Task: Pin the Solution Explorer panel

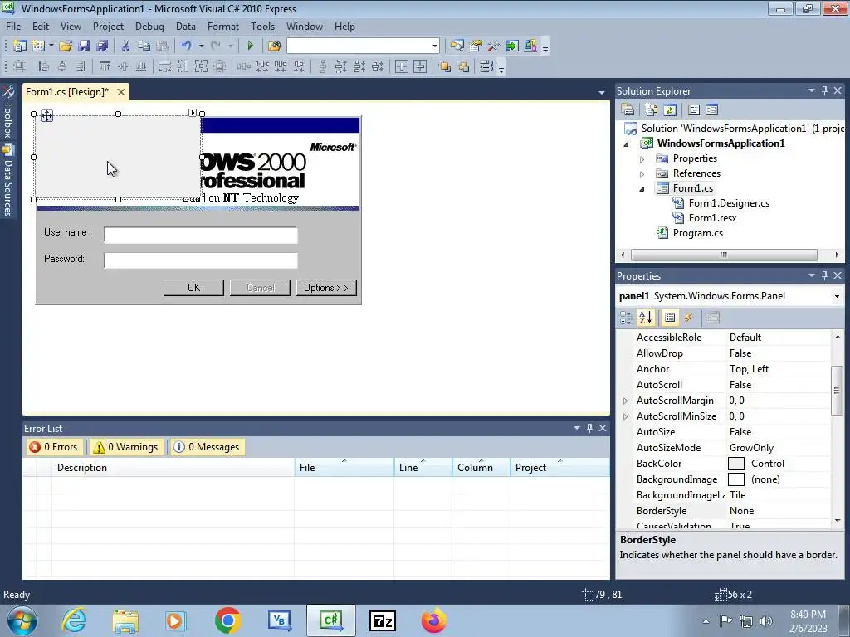Action: (x=824, y=91)
